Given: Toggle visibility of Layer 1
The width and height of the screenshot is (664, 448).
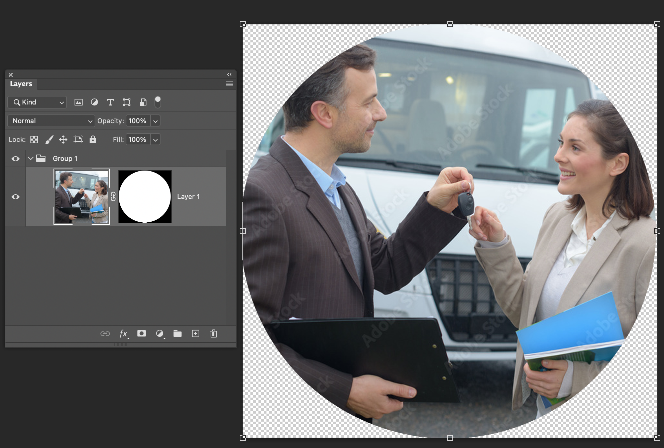Looking at the screenshot, I should coord(15,197).
